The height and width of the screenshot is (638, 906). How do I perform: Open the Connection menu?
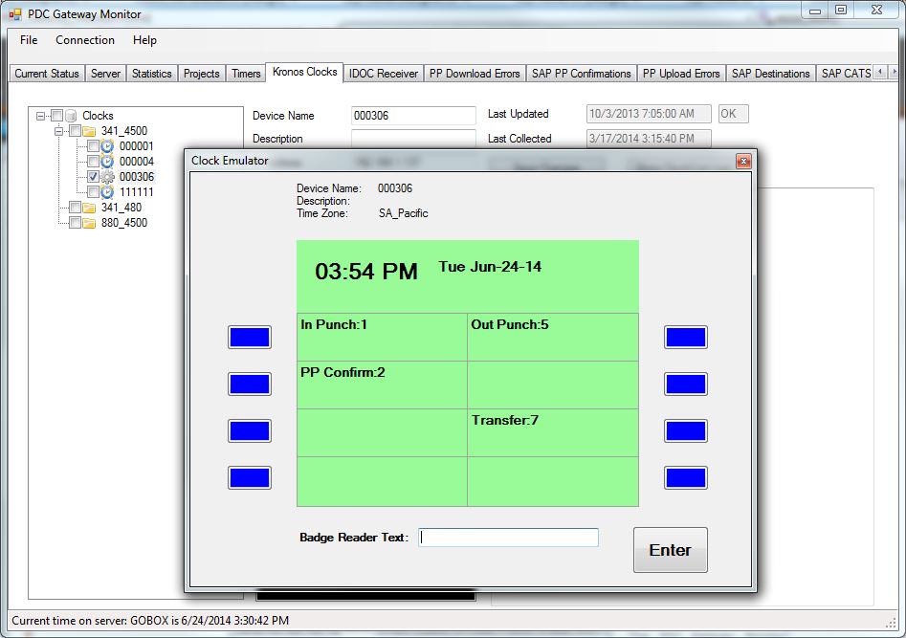click(x=85, y=40)
